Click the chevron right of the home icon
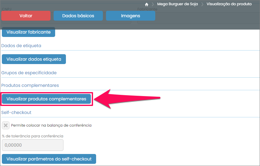Image resolution: width=260 pixels, height=166 pixels. tap(153, 4)
